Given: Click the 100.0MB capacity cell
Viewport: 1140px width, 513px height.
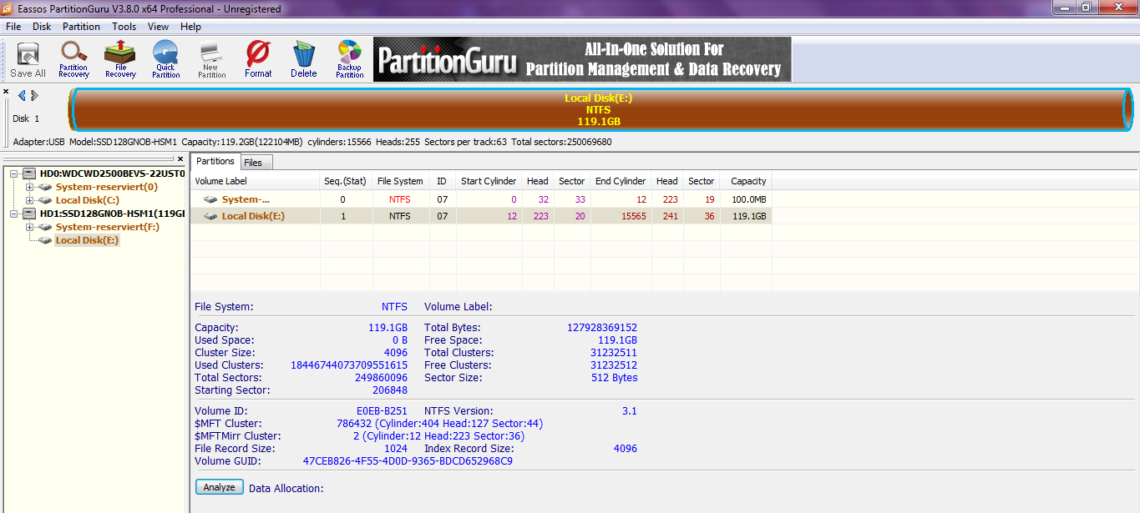Looking at the screenshot, I should (x=750, y=199).
